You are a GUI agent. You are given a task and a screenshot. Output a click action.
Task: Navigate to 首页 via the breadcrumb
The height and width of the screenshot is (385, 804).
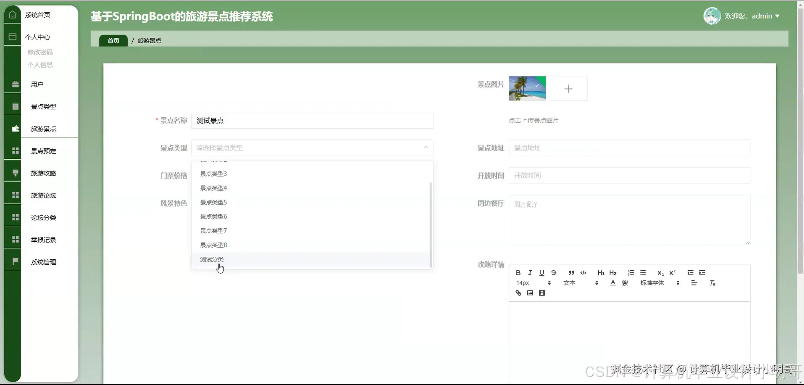click(113, 40)
